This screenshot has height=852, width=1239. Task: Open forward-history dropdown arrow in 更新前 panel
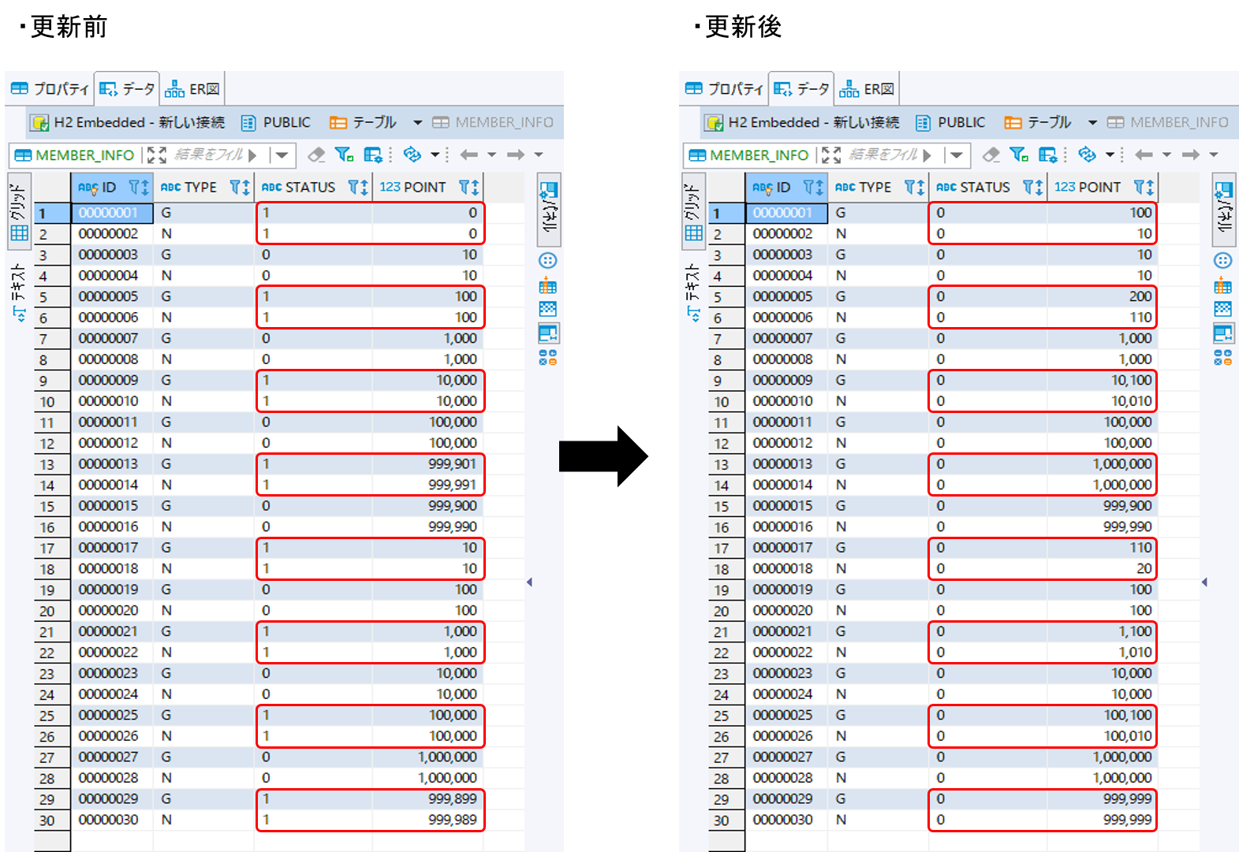(539, 154)
